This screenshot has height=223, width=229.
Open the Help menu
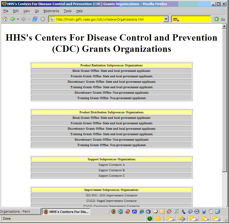[79, 11]
